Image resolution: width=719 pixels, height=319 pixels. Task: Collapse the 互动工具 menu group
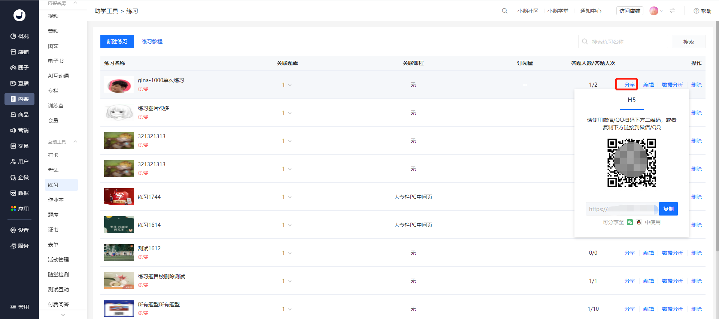(75, 142)
